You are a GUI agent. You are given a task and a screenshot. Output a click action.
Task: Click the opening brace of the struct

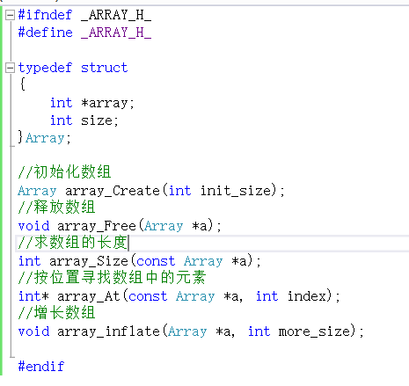tap(23, 84)
